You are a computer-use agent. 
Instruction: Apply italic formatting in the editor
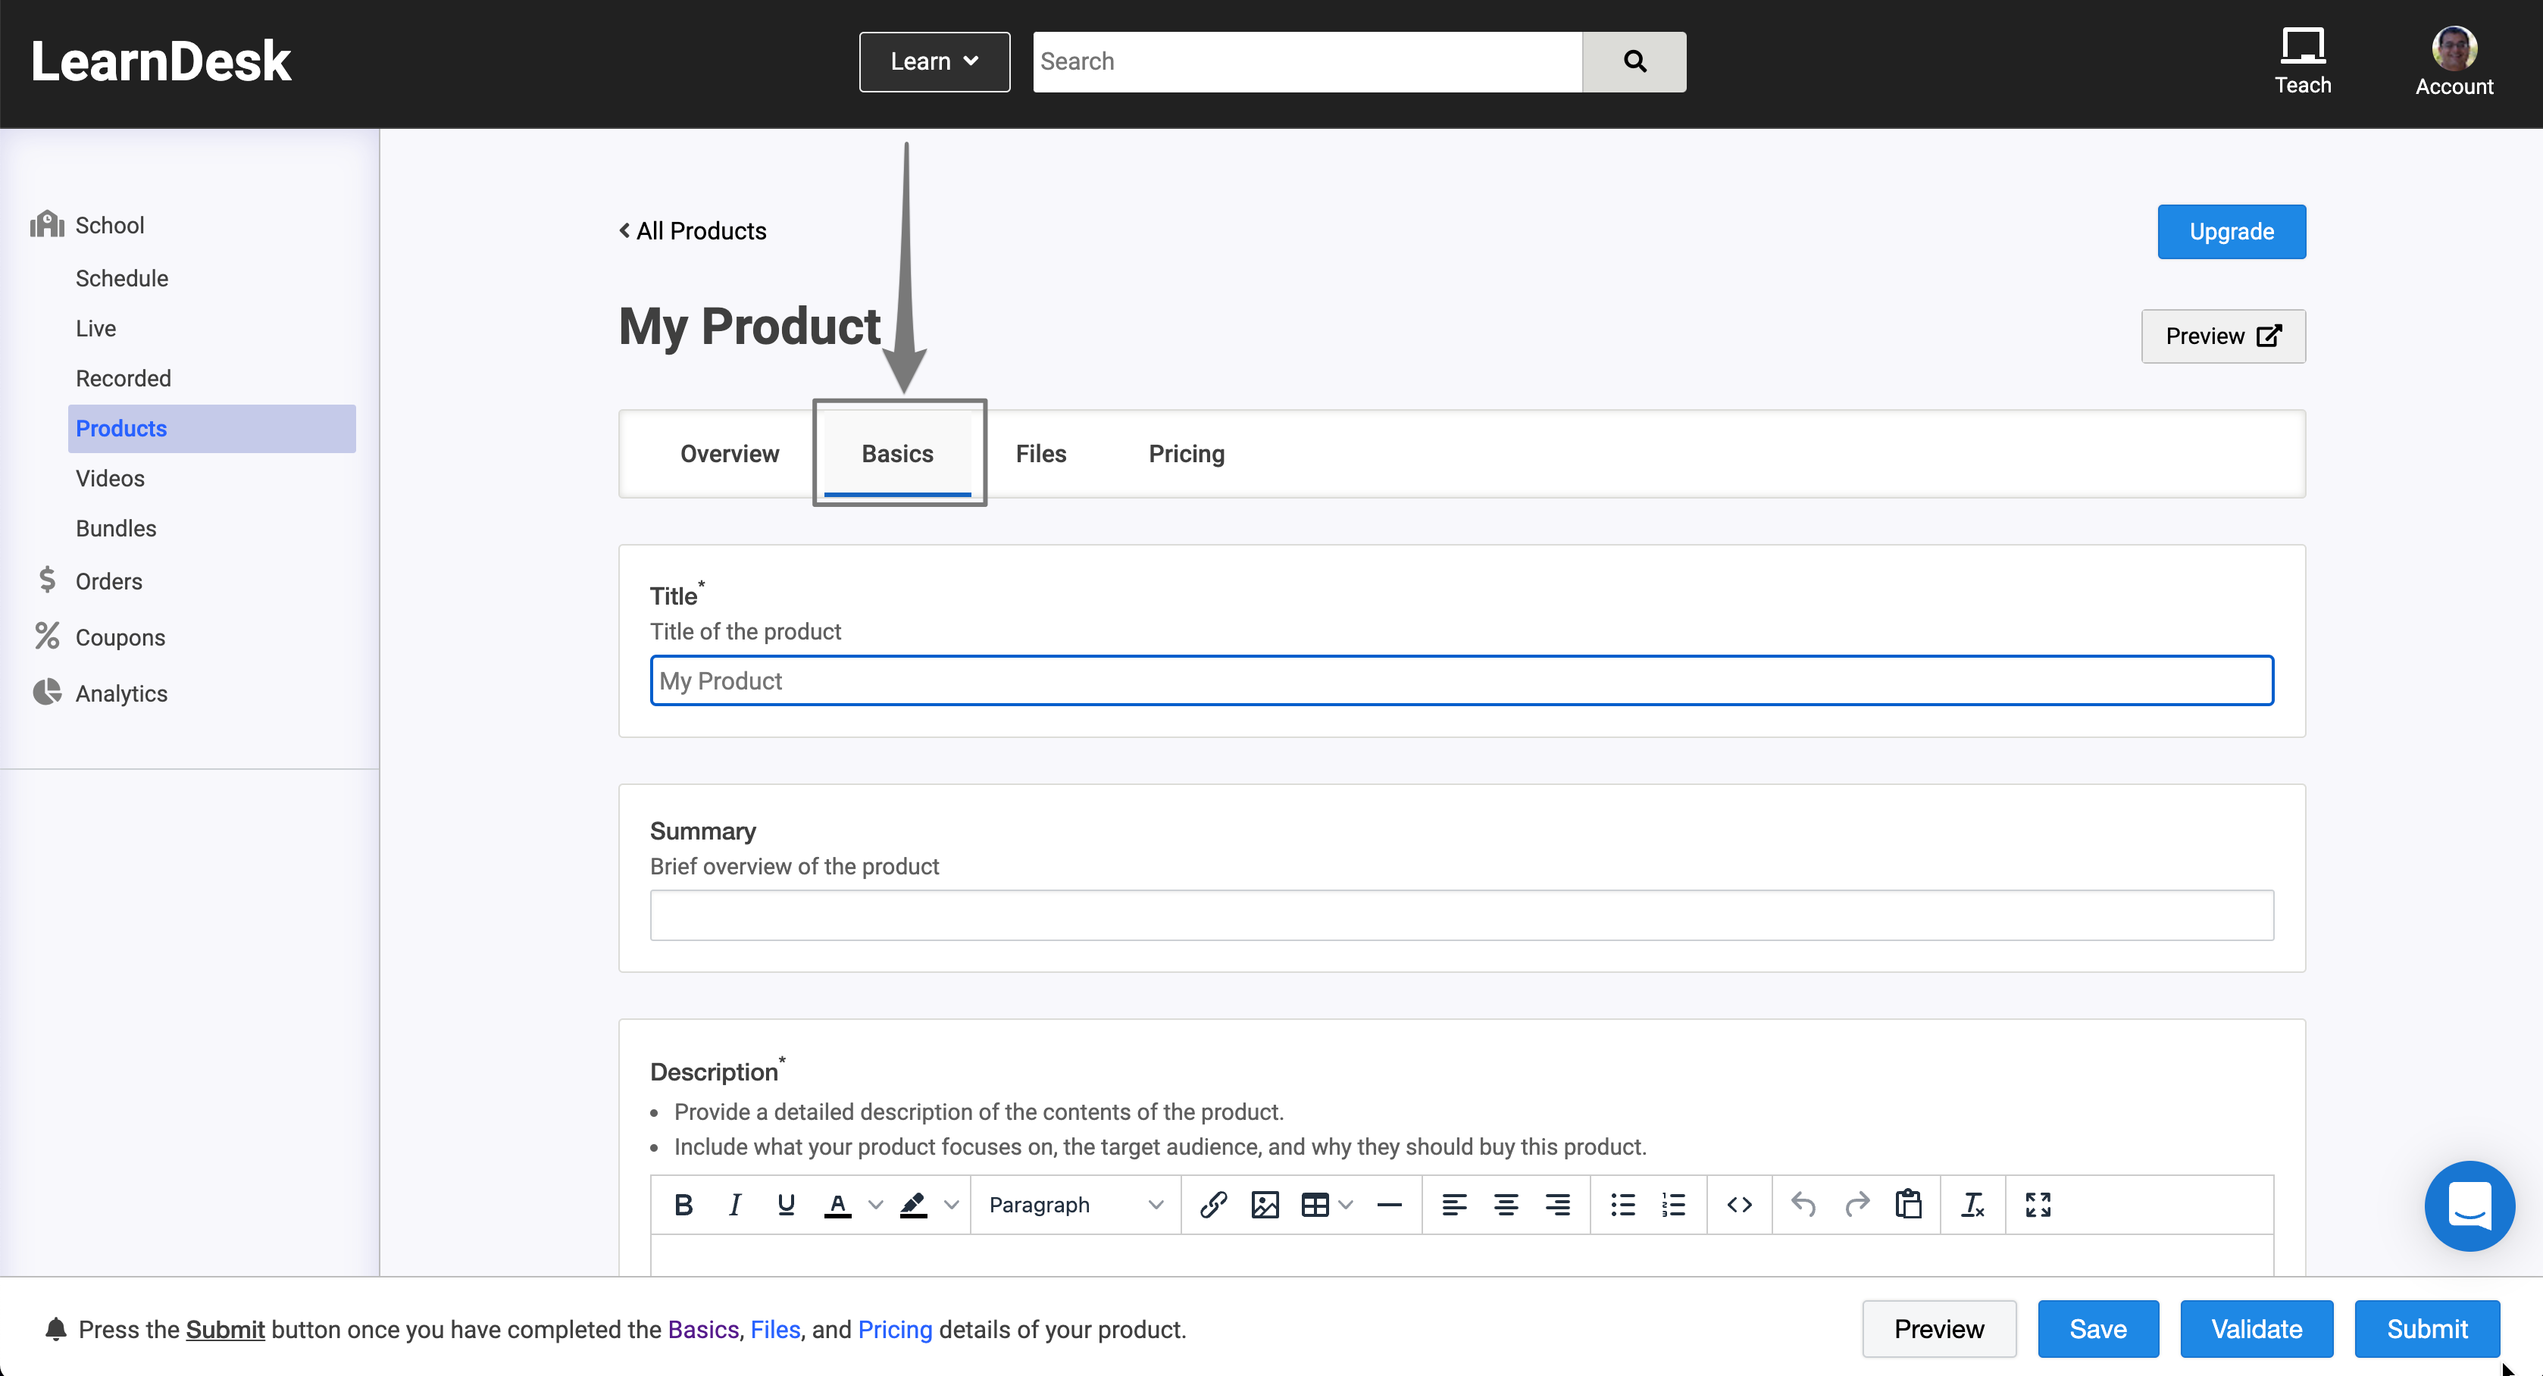coord(734,1204)
